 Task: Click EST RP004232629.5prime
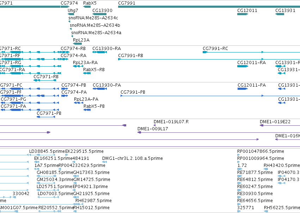click(82, 165)
